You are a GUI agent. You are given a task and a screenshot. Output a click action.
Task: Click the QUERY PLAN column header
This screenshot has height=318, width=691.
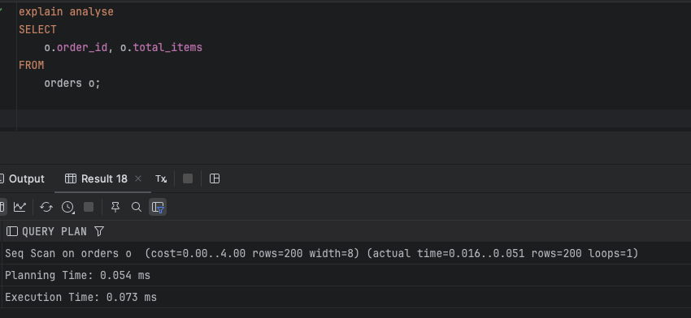click(x=54, y=231)
